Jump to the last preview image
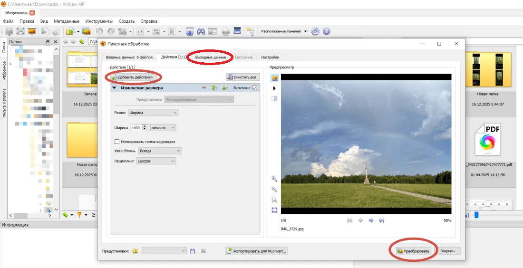523x268 pixels. click(381, 220)
